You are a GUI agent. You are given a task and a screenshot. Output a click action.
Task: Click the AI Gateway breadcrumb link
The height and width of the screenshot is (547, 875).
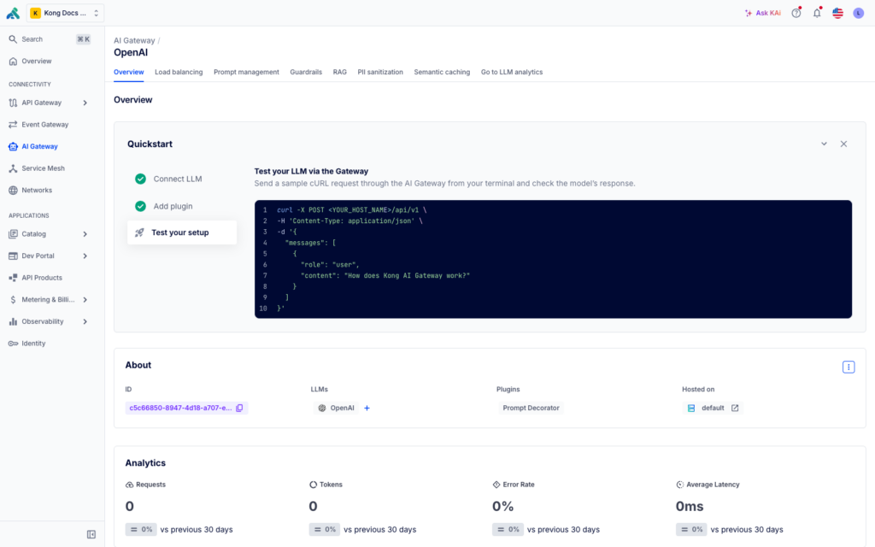tap(134, 40)
